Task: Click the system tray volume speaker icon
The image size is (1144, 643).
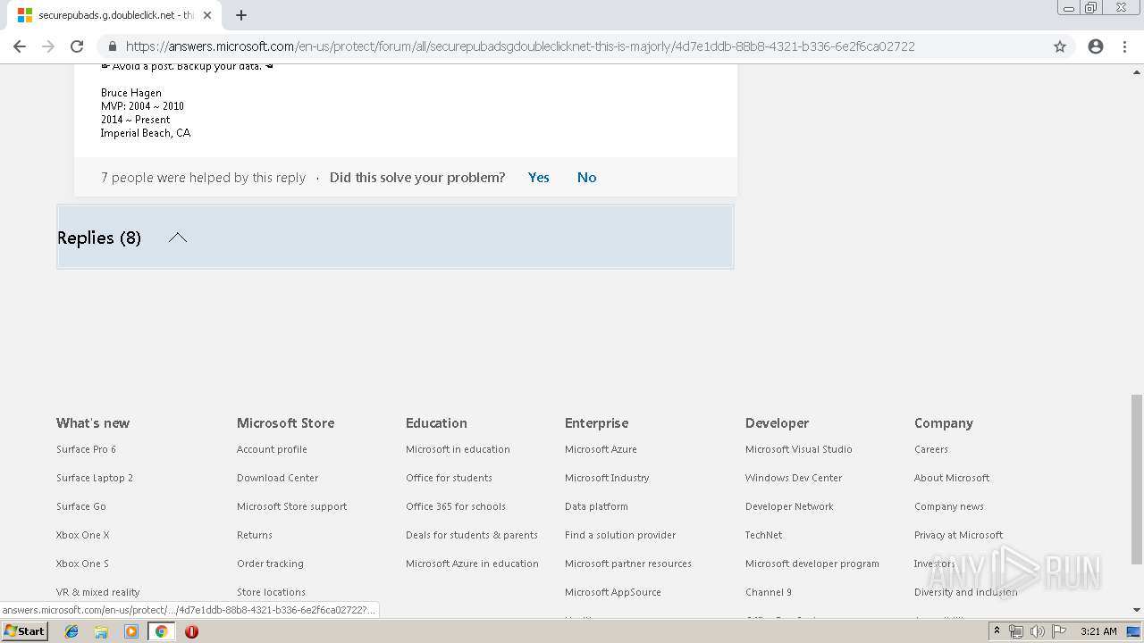Action: point(1037,631)
